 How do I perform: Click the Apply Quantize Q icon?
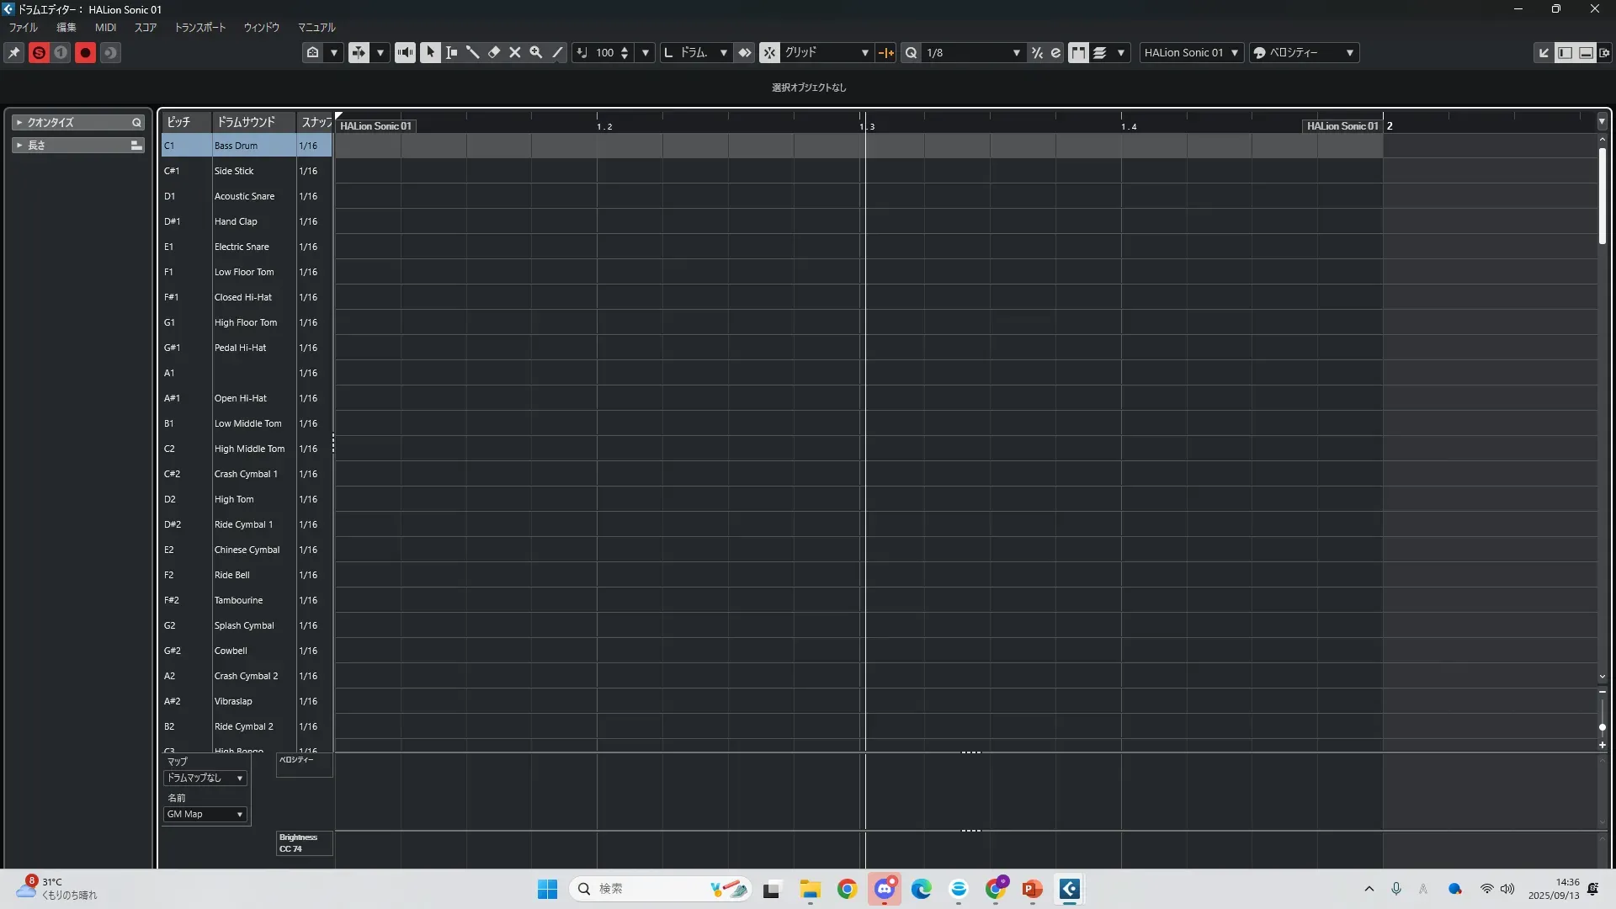point(911,52)
